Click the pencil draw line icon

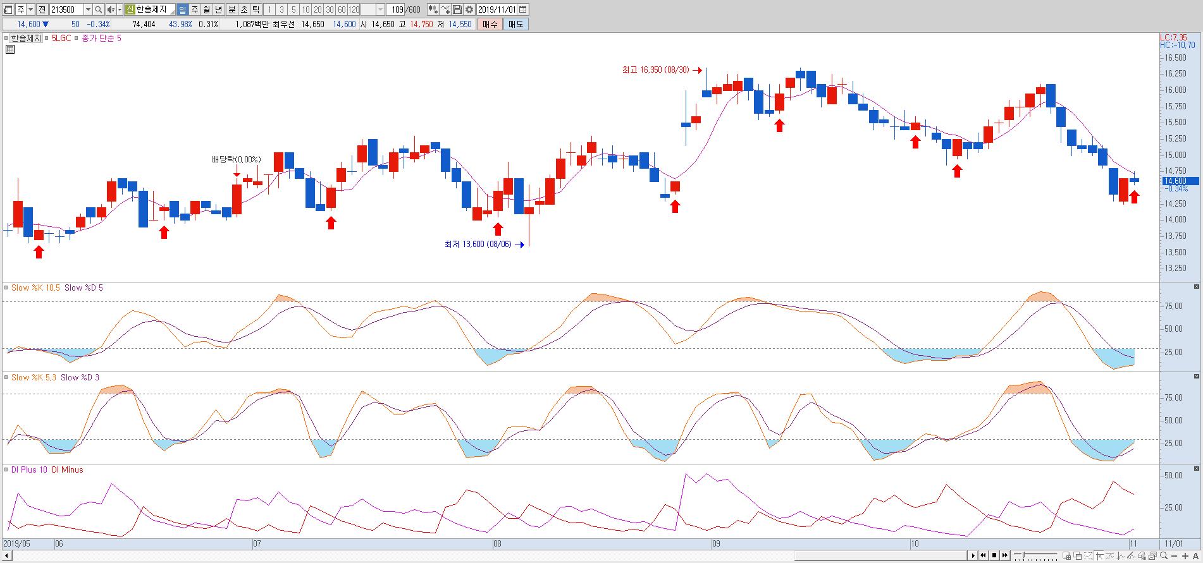(1131, 556)
